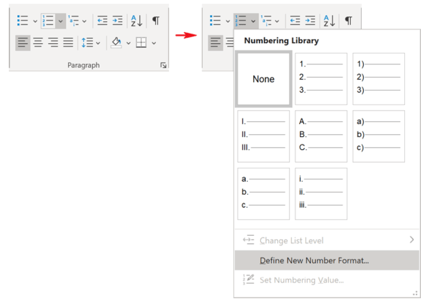421x302 pixels.
Task: Click Decrease Indent in left Paragraph group
Action: (x=102, y=21)
